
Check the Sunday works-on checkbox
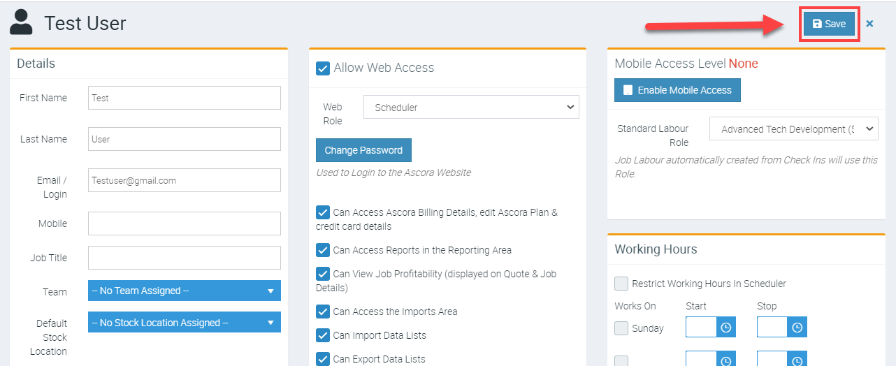621,328
